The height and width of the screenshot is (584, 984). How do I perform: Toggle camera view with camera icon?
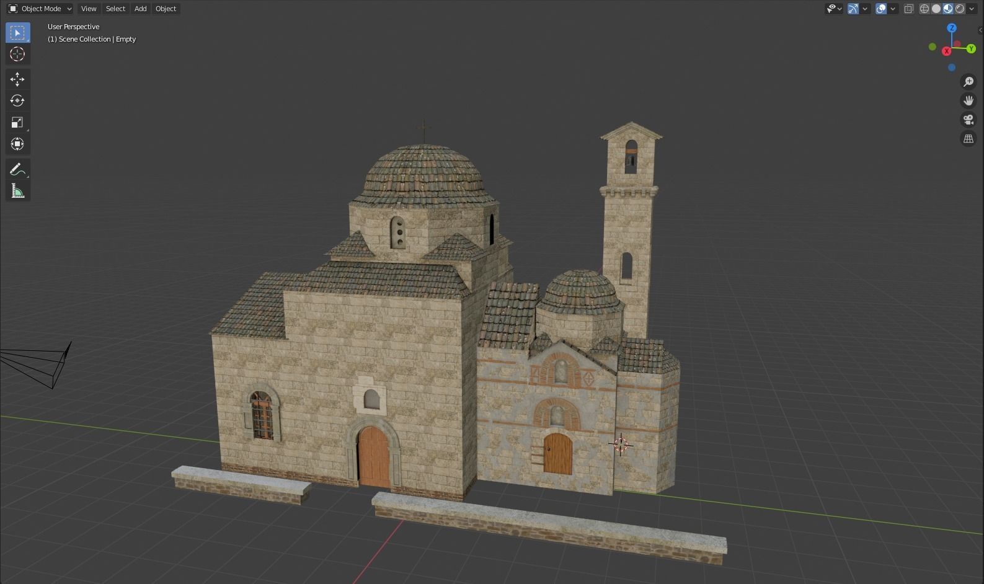968,120
